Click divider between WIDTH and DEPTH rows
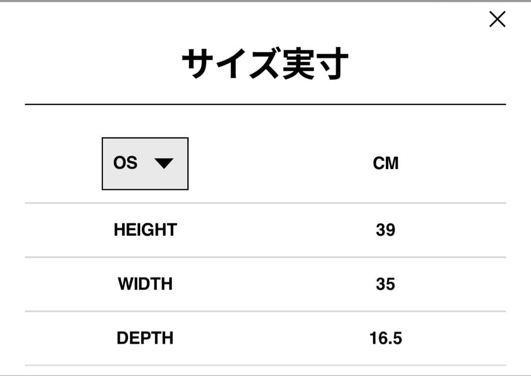 pyautogui.click(x=265, y=311)
